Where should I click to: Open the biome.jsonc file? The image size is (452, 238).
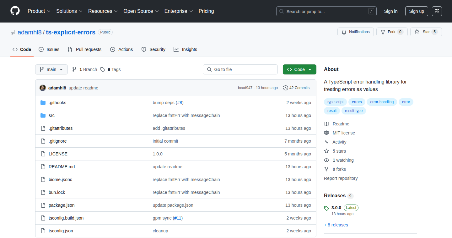click(60, 180)
